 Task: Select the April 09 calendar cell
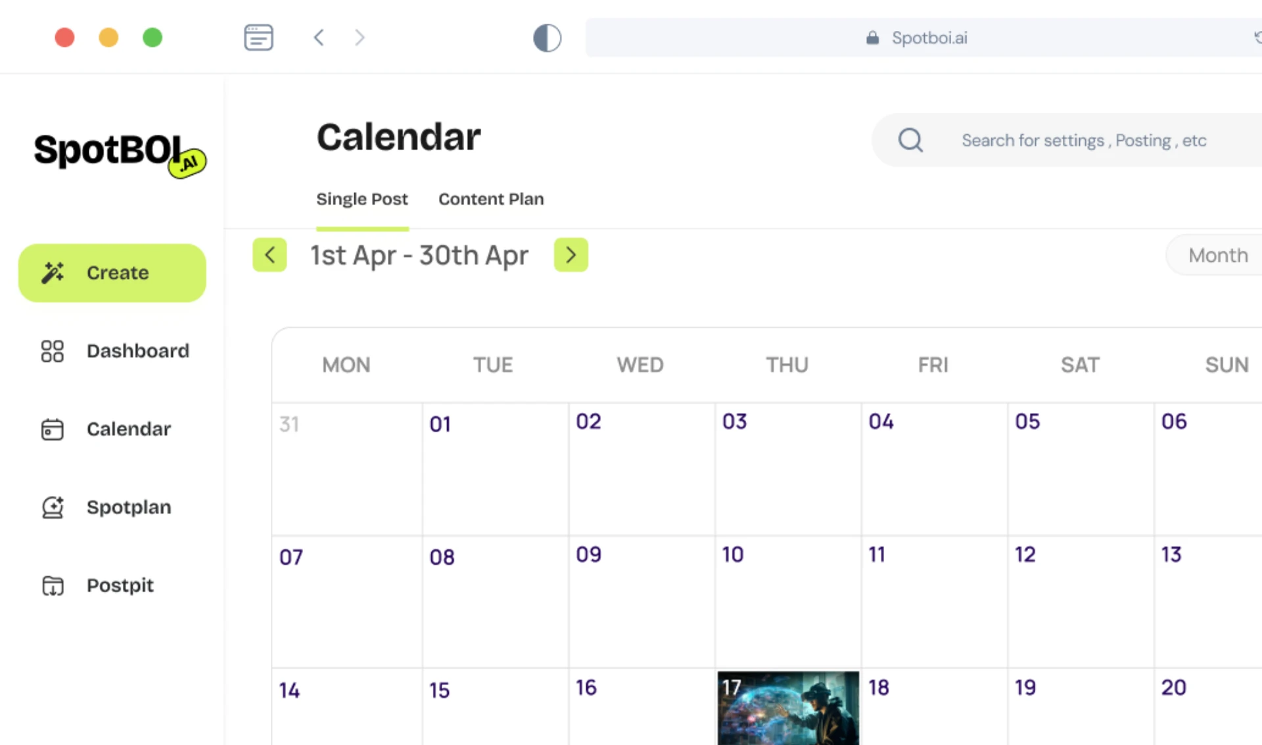(x=642, y=602)
